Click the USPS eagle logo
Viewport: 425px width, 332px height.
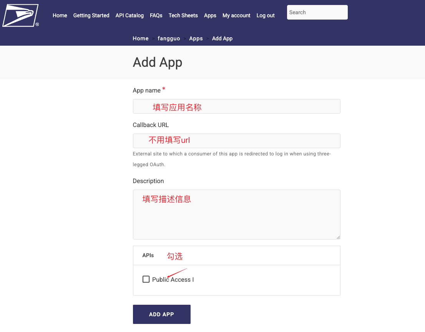click(x=21, y=15)
